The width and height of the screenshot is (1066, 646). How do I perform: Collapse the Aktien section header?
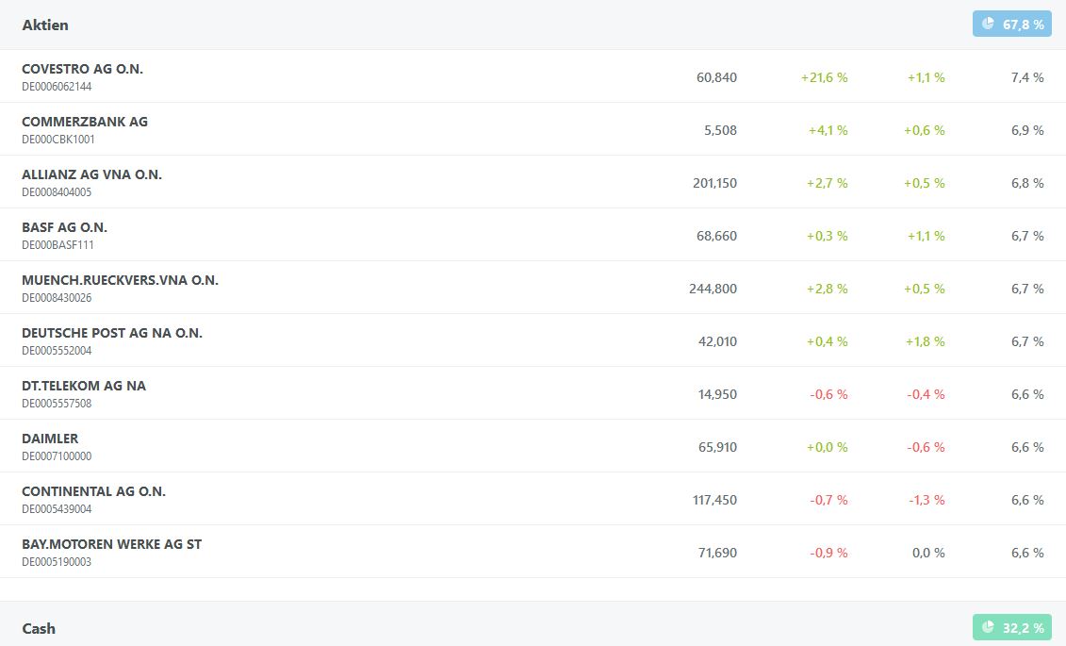[x=45, y=25]
